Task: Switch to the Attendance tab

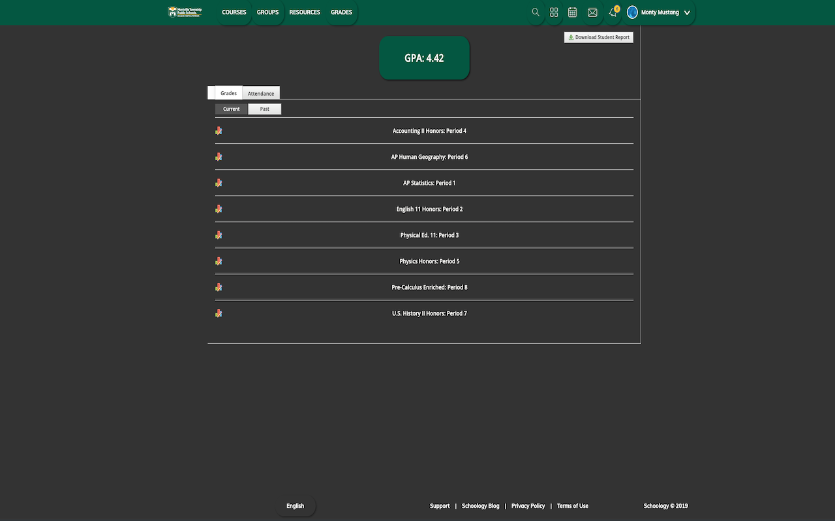Action: [x=261, y=93]
